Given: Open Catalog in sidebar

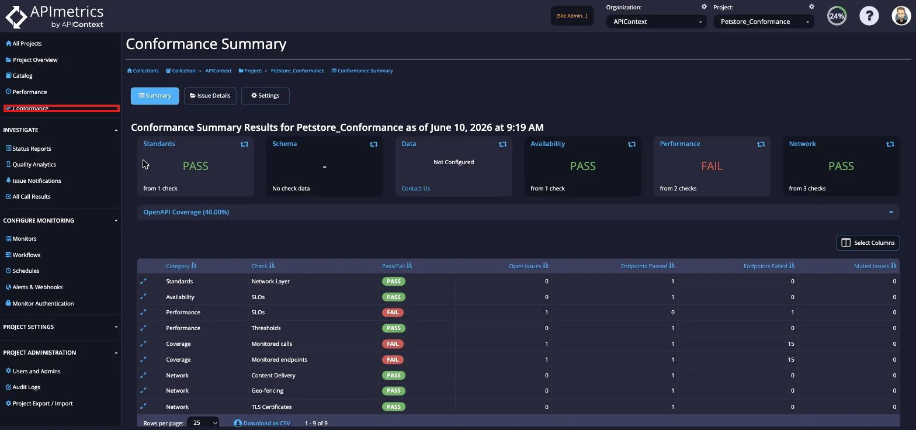Looking at the screenshot, I should coord(19,75).
